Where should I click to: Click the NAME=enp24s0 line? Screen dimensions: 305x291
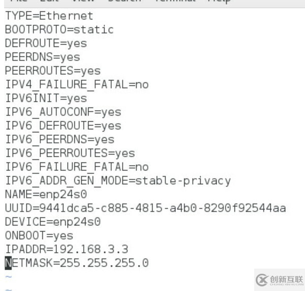(x=46, y=194)
